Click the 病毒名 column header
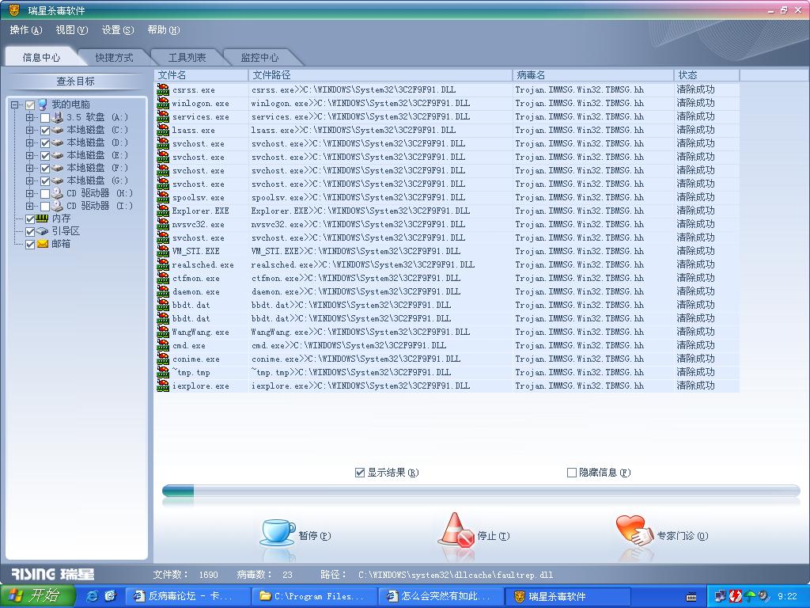This screenshot has height=608, width=810. pos(593,75)
